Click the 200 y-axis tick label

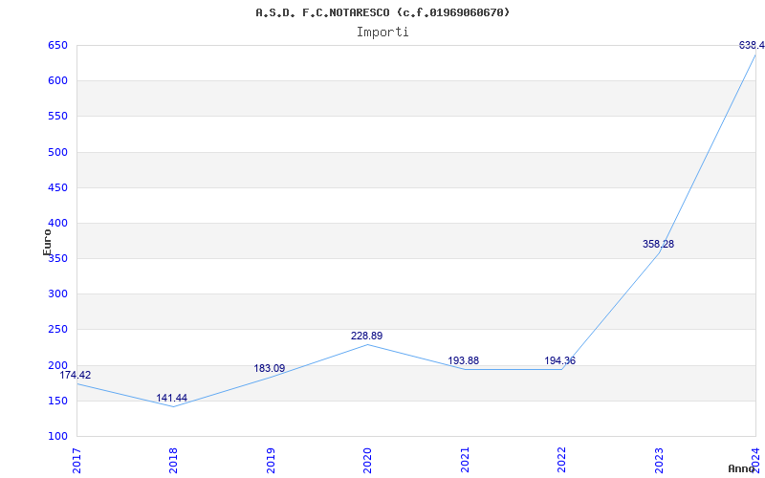coord(56,365)
